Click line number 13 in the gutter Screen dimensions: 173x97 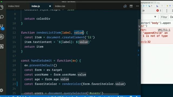14,37
